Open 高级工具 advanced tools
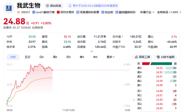Viewport: 183px width, 112px height. pyautogui.click(x=142, y=57)
